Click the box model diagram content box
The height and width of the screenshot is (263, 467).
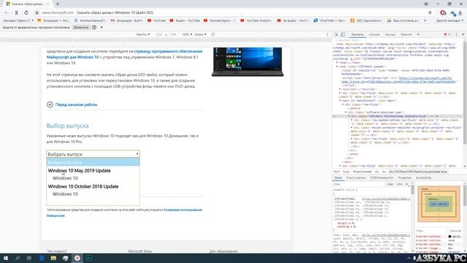(x=439, y=205)
